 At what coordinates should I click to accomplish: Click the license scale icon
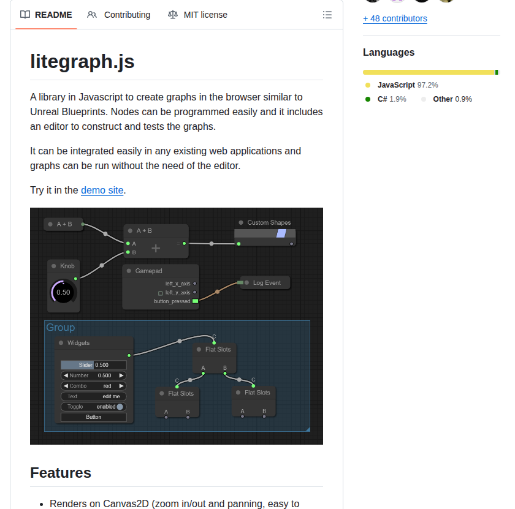coord(172,15)
